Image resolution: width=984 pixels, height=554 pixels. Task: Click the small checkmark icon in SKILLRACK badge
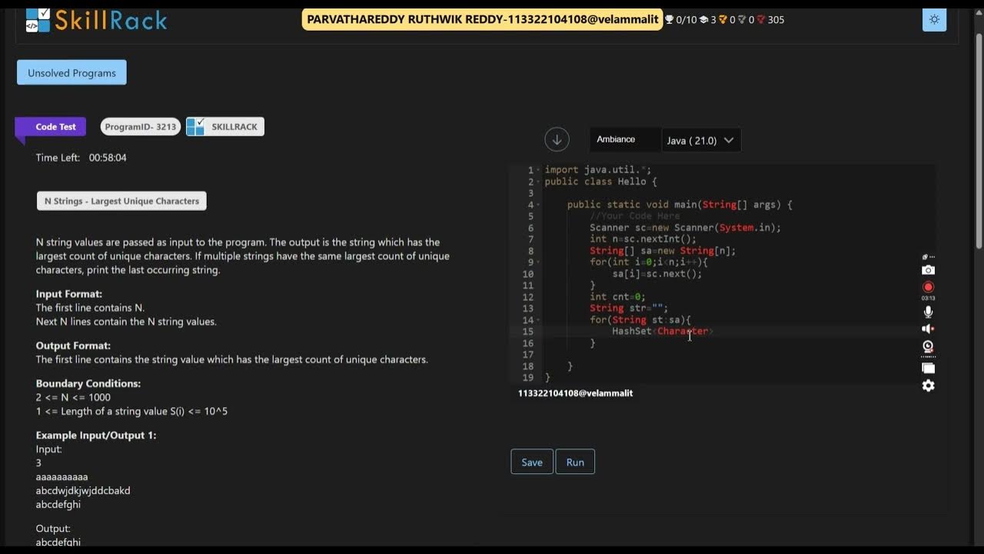(x=196, y=126)
